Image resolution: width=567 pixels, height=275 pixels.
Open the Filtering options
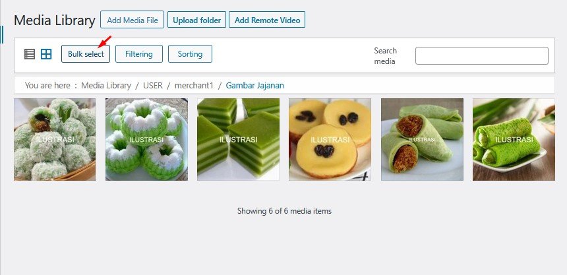(139, 54)
